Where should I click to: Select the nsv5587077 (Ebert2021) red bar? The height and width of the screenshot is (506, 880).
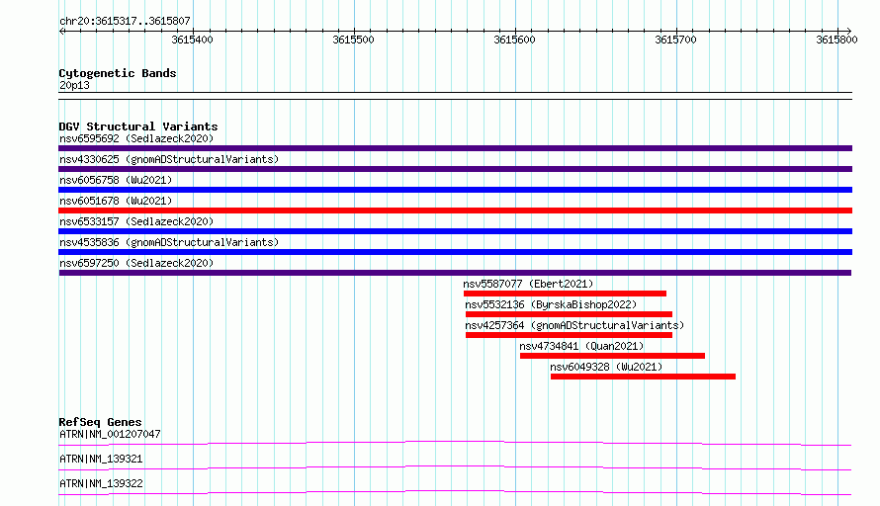[x=566, y=294]
